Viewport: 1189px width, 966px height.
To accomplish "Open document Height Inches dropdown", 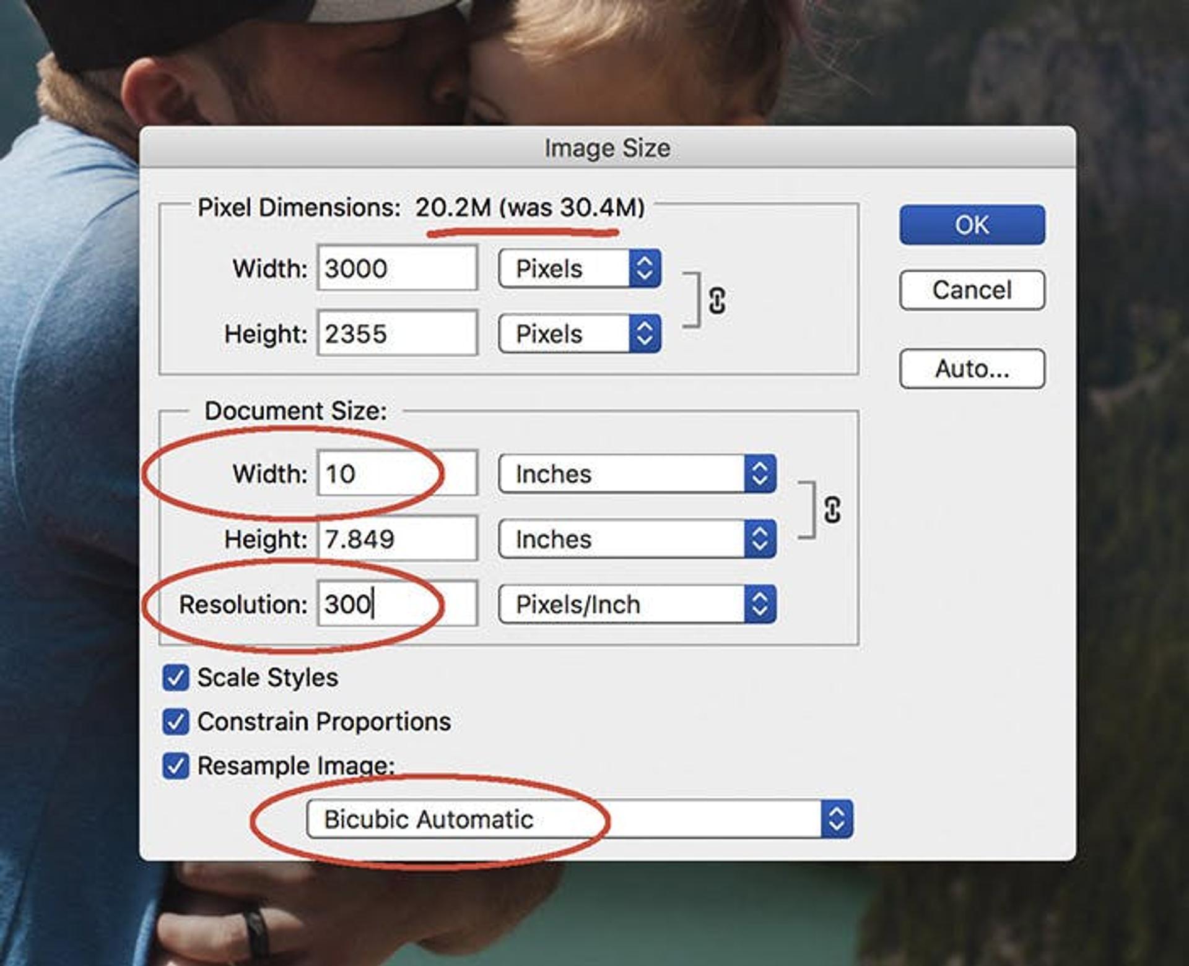I will 637,539.
